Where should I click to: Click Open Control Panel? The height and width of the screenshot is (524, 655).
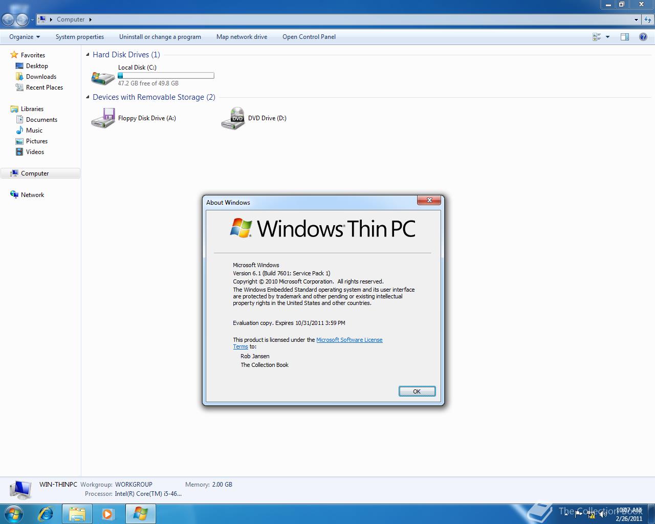coord(309,37)
